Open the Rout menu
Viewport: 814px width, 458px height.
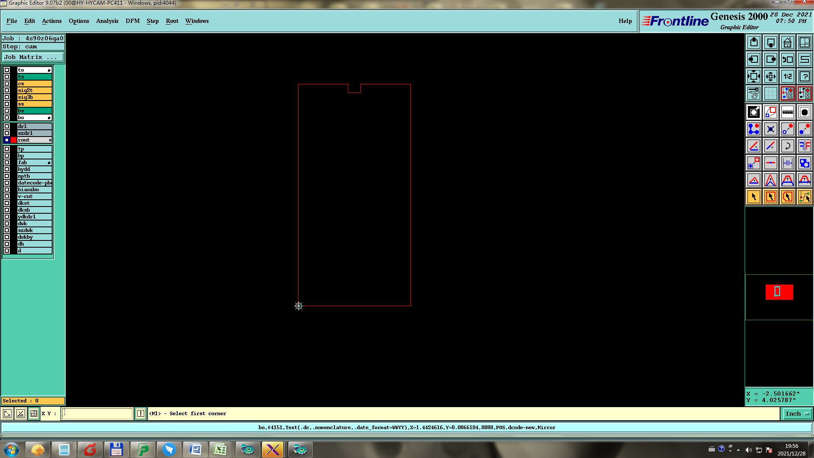point(172,21)
